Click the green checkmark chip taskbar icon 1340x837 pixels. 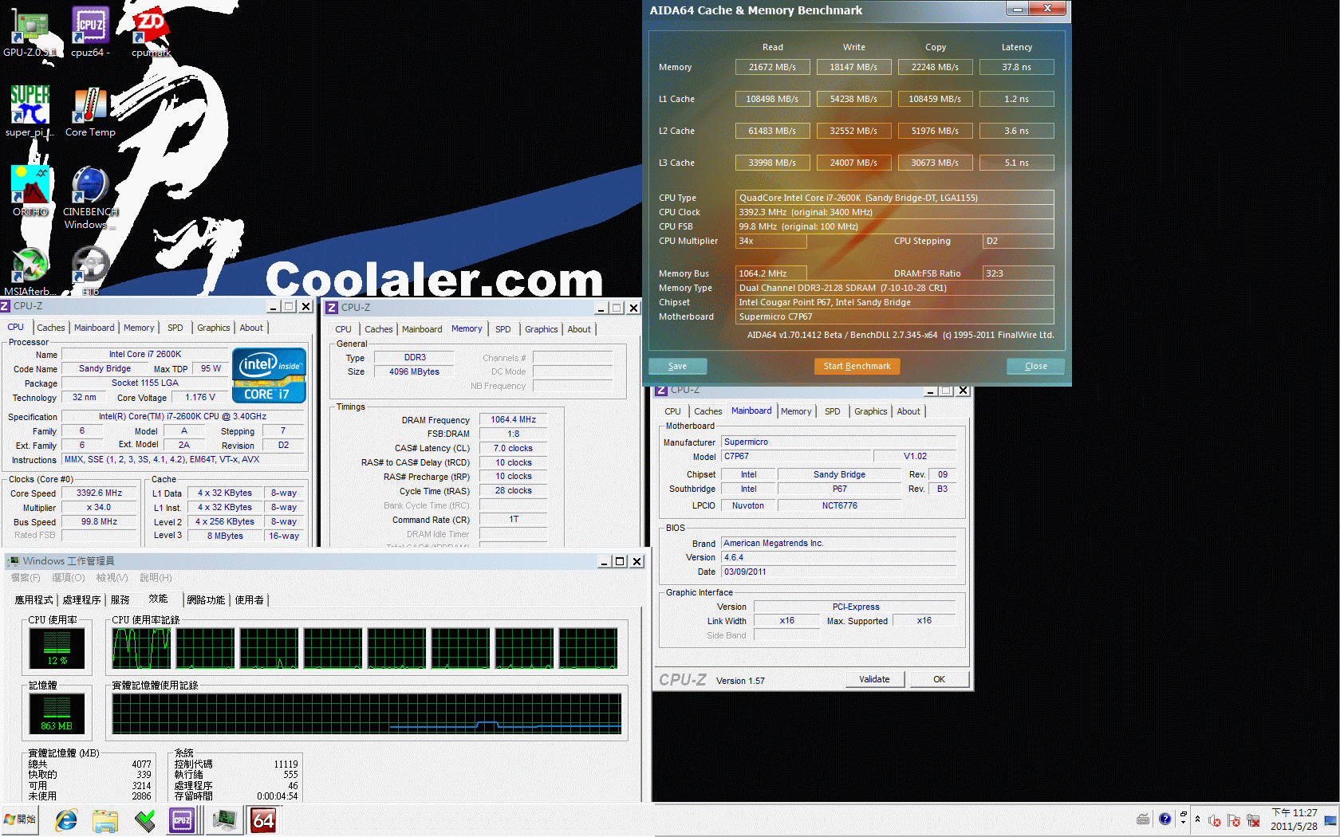144,819
